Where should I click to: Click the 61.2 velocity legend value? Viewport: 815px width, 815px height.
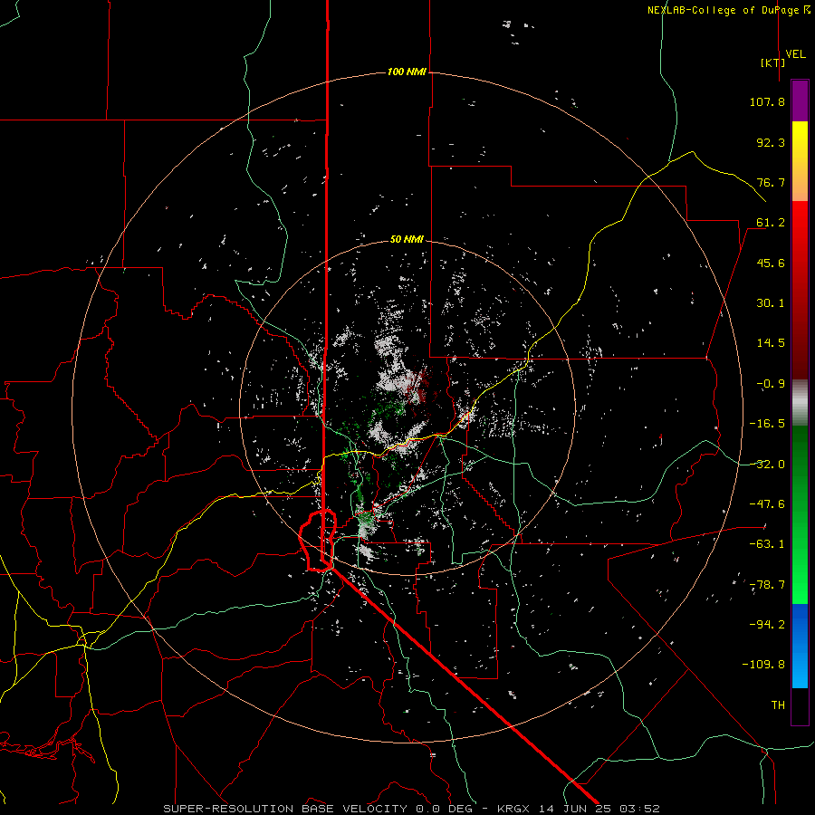point(771,223)
